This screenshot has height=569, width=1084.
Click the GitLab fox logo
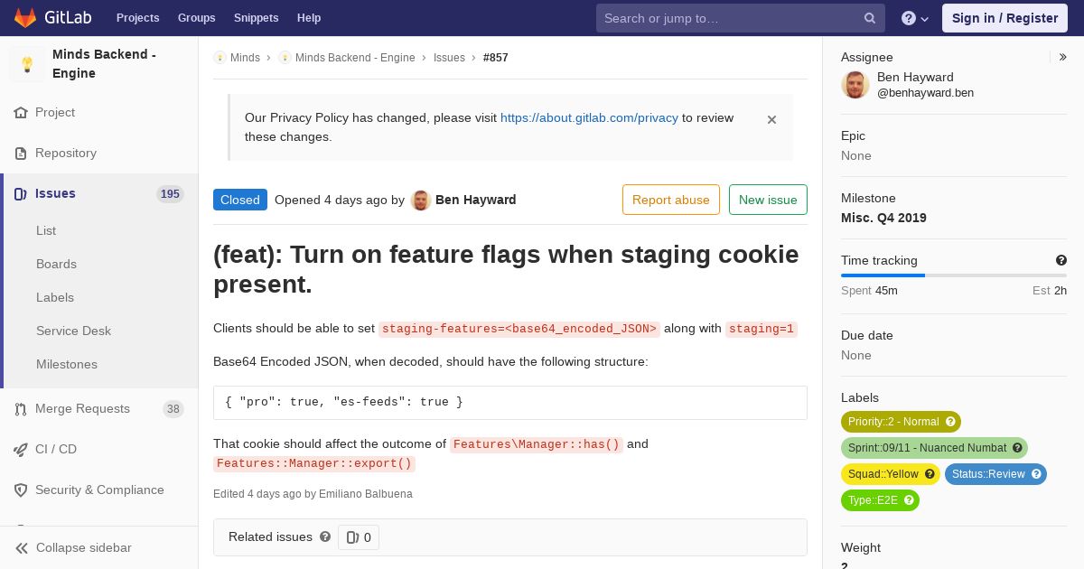[25, 17]
